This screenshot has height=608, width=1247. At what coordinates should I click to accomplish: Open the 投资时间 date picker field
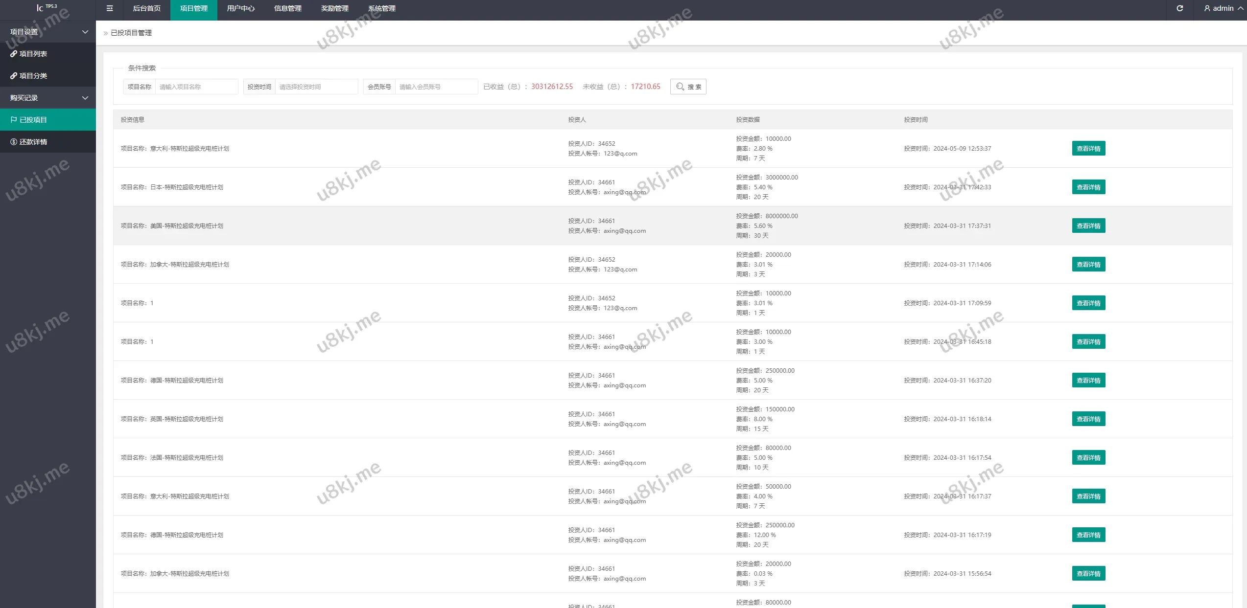316,87
